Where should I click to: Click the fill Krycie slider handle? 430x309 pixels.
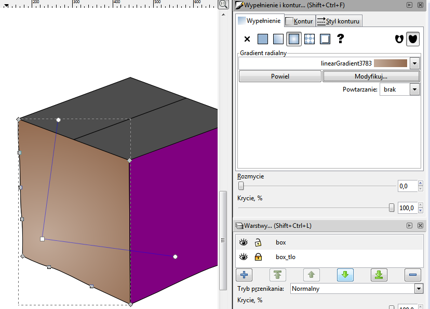(x=392, y=208)
